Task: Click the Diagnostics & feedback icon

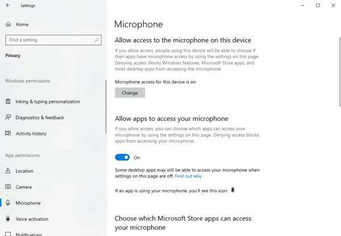Action: pyautogui.click(x=8, y=117)
